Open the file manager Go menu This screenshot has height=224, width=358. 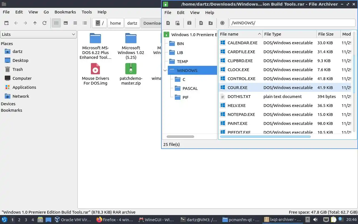[46, 12]
